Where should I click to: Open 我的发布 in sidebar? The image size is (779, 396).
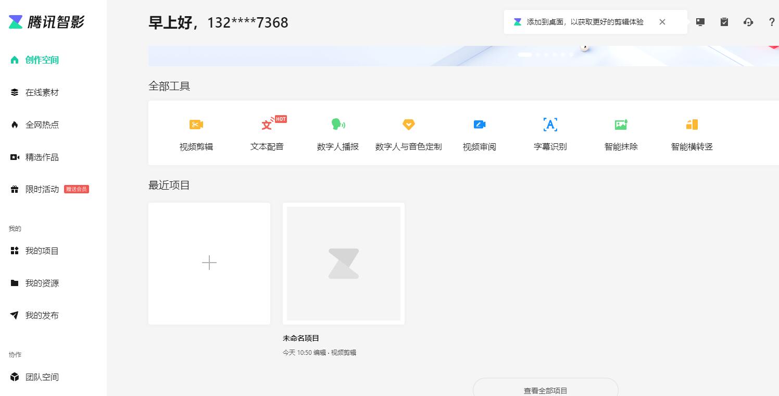tap(42, 315)
